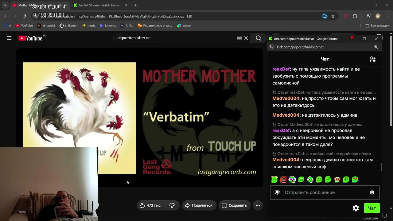Insert the red clown-hair emote
Image resolution: width=393 pixels, height=221 pixels.
point(337,179)
